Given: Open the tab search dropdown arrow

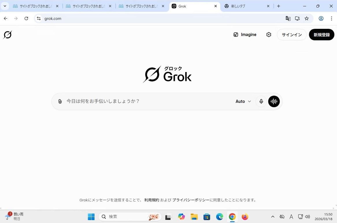Looking at the screenshot, I should (x=5, y=6).
